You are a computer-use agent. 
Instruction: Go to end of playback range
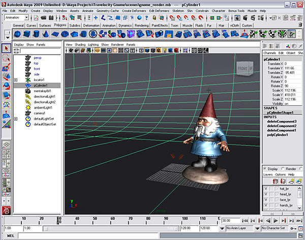pos(299,221)
